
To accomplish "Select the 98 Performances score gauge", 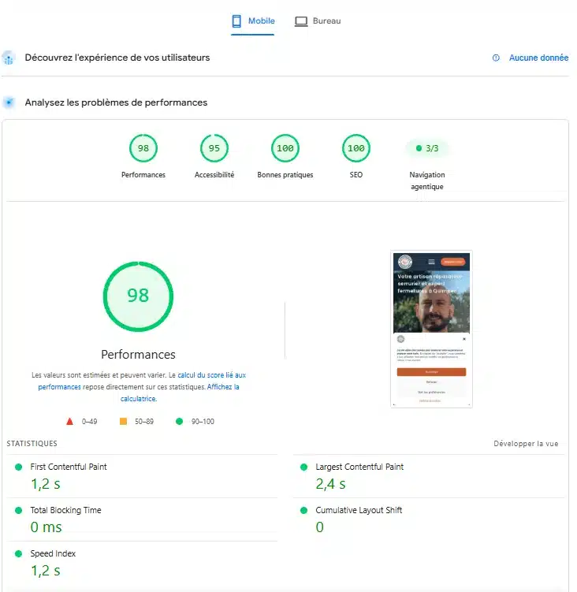I will click(143, 148).
